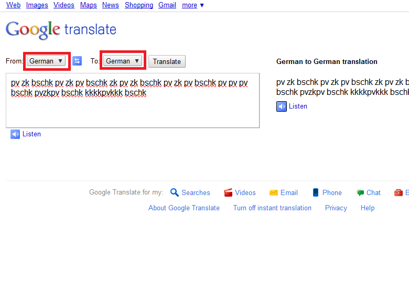The height and width of the screenshot is (301, 409).
Task: Go to Images in top bar
Action: point(37,5)
